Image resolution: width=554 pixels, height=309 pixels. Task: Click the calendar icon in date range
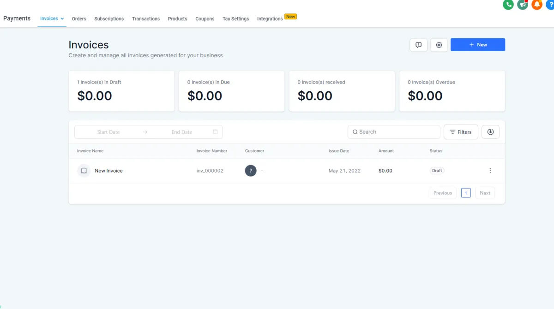coord(215,132)
